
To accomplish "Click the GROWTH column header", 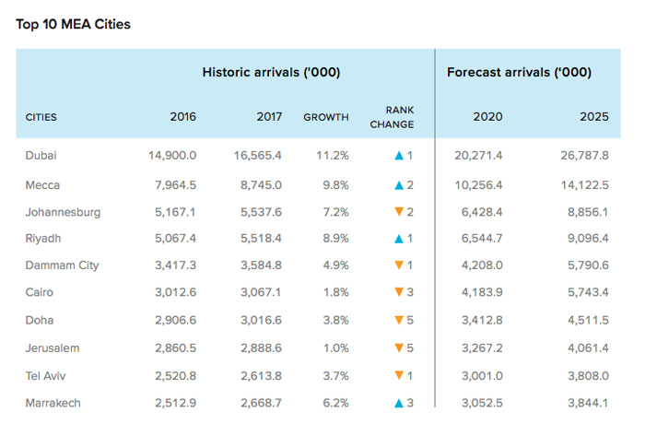I will point(326,117).
